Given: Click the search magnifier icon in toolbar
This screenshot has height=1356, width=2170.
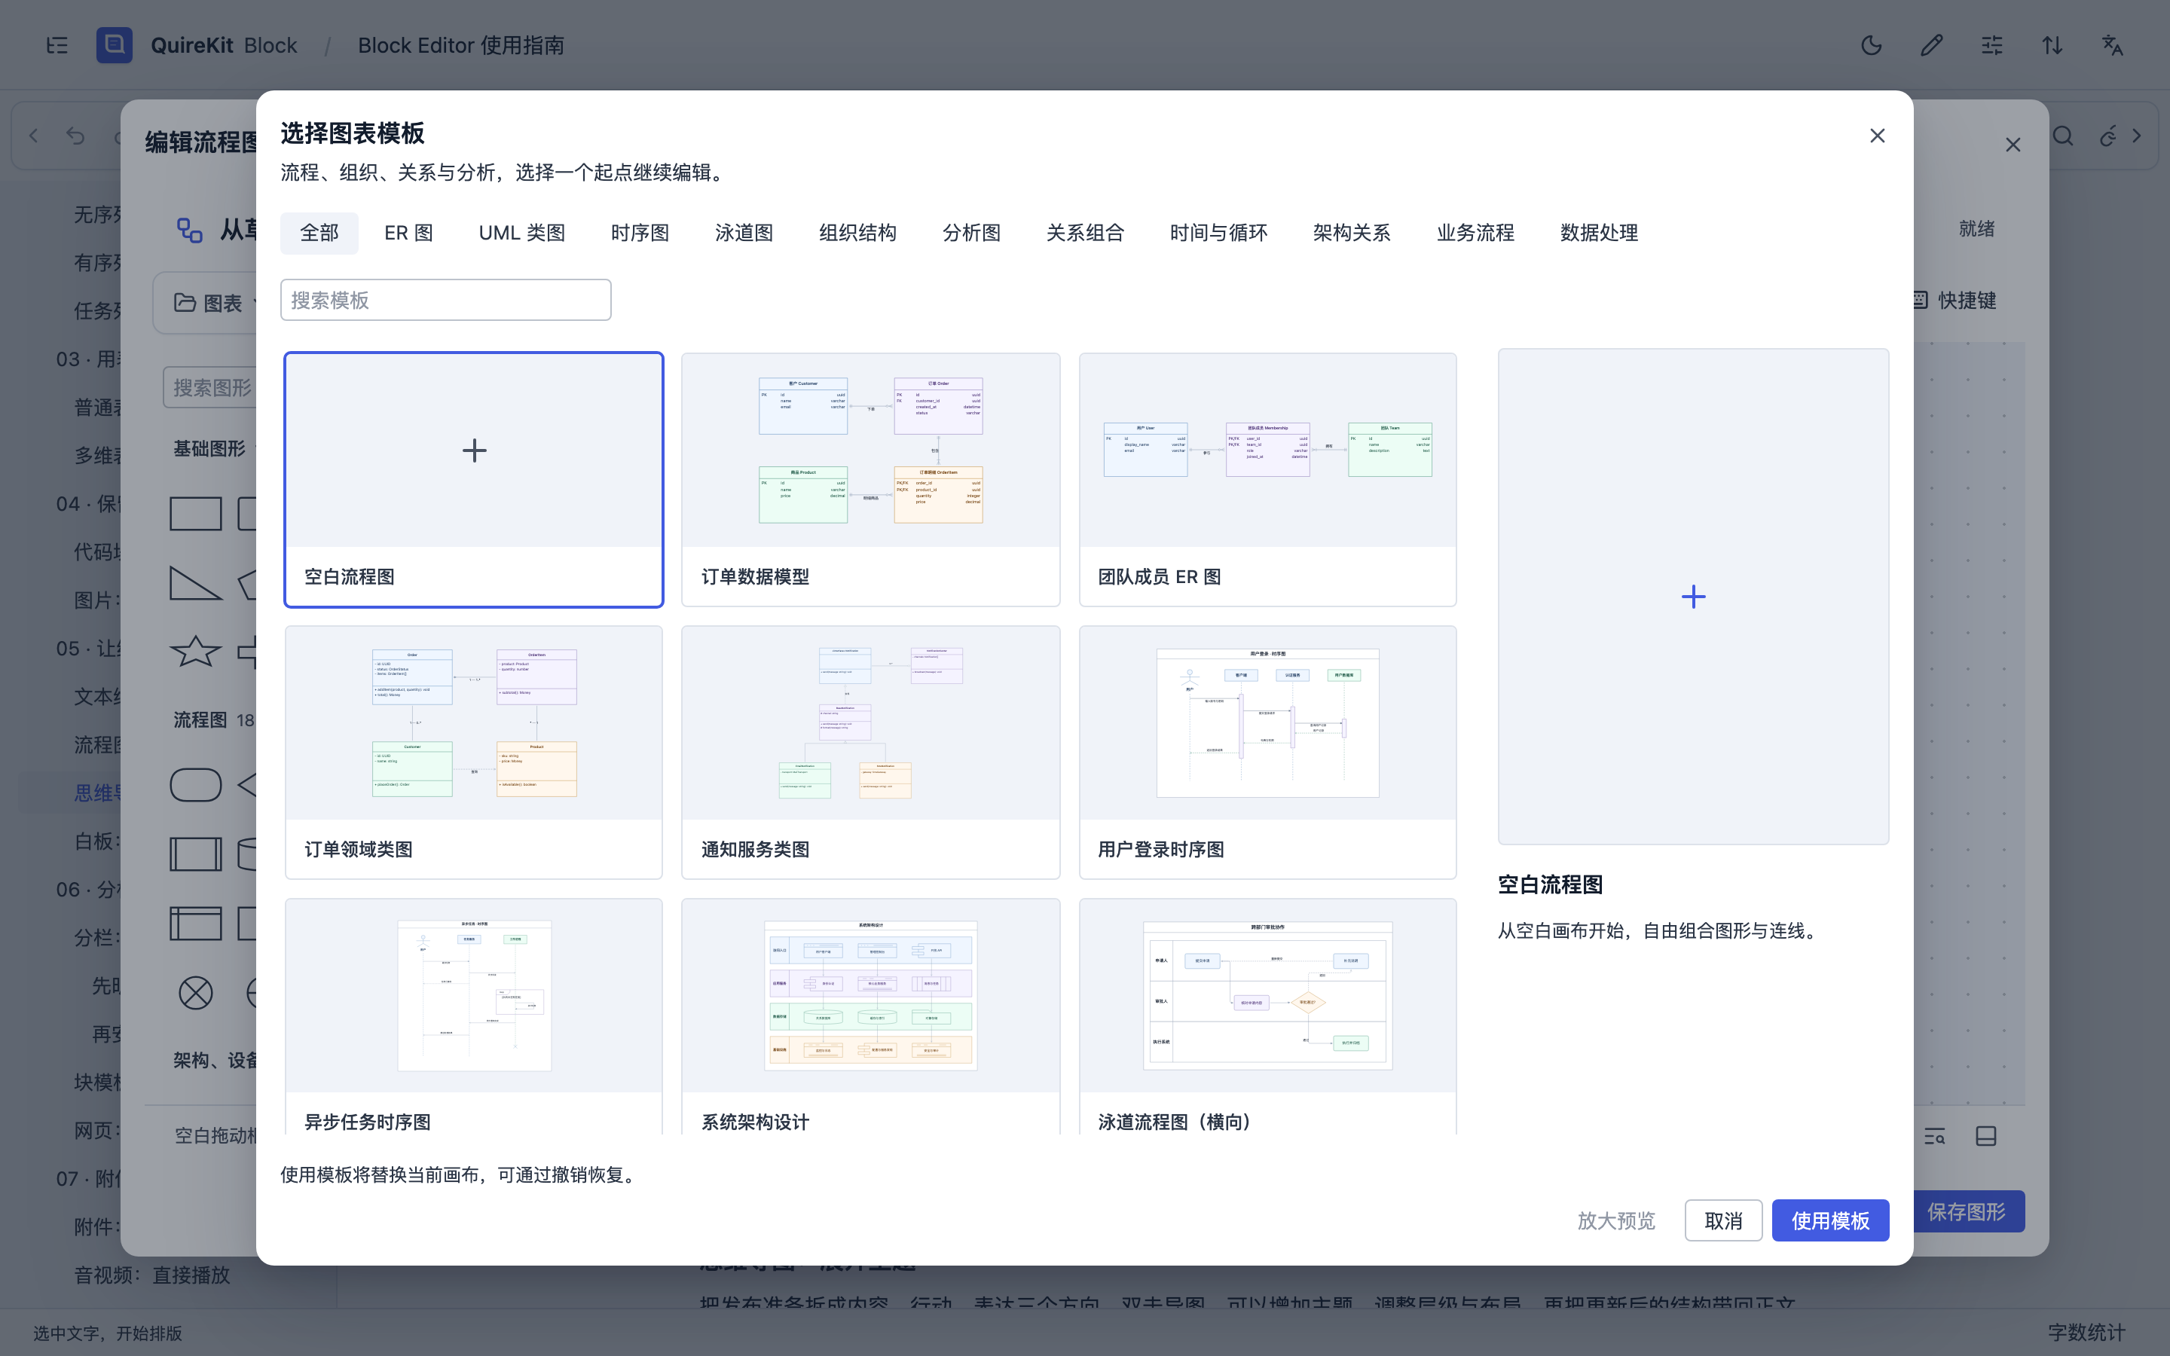Looking at the screenshot, I should (x=2063, y=136).
